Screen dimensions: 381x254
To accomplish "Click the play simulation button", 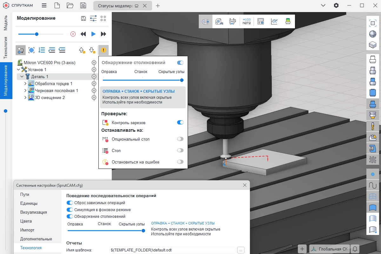I will pos(93,34).
